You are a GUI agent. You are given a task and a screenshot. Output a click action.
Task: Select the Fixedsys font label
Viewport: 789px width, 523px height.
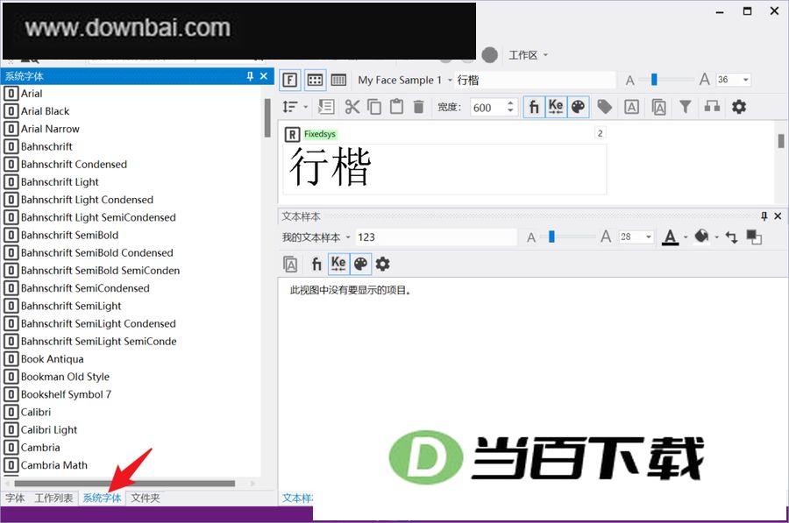(319, 134)
